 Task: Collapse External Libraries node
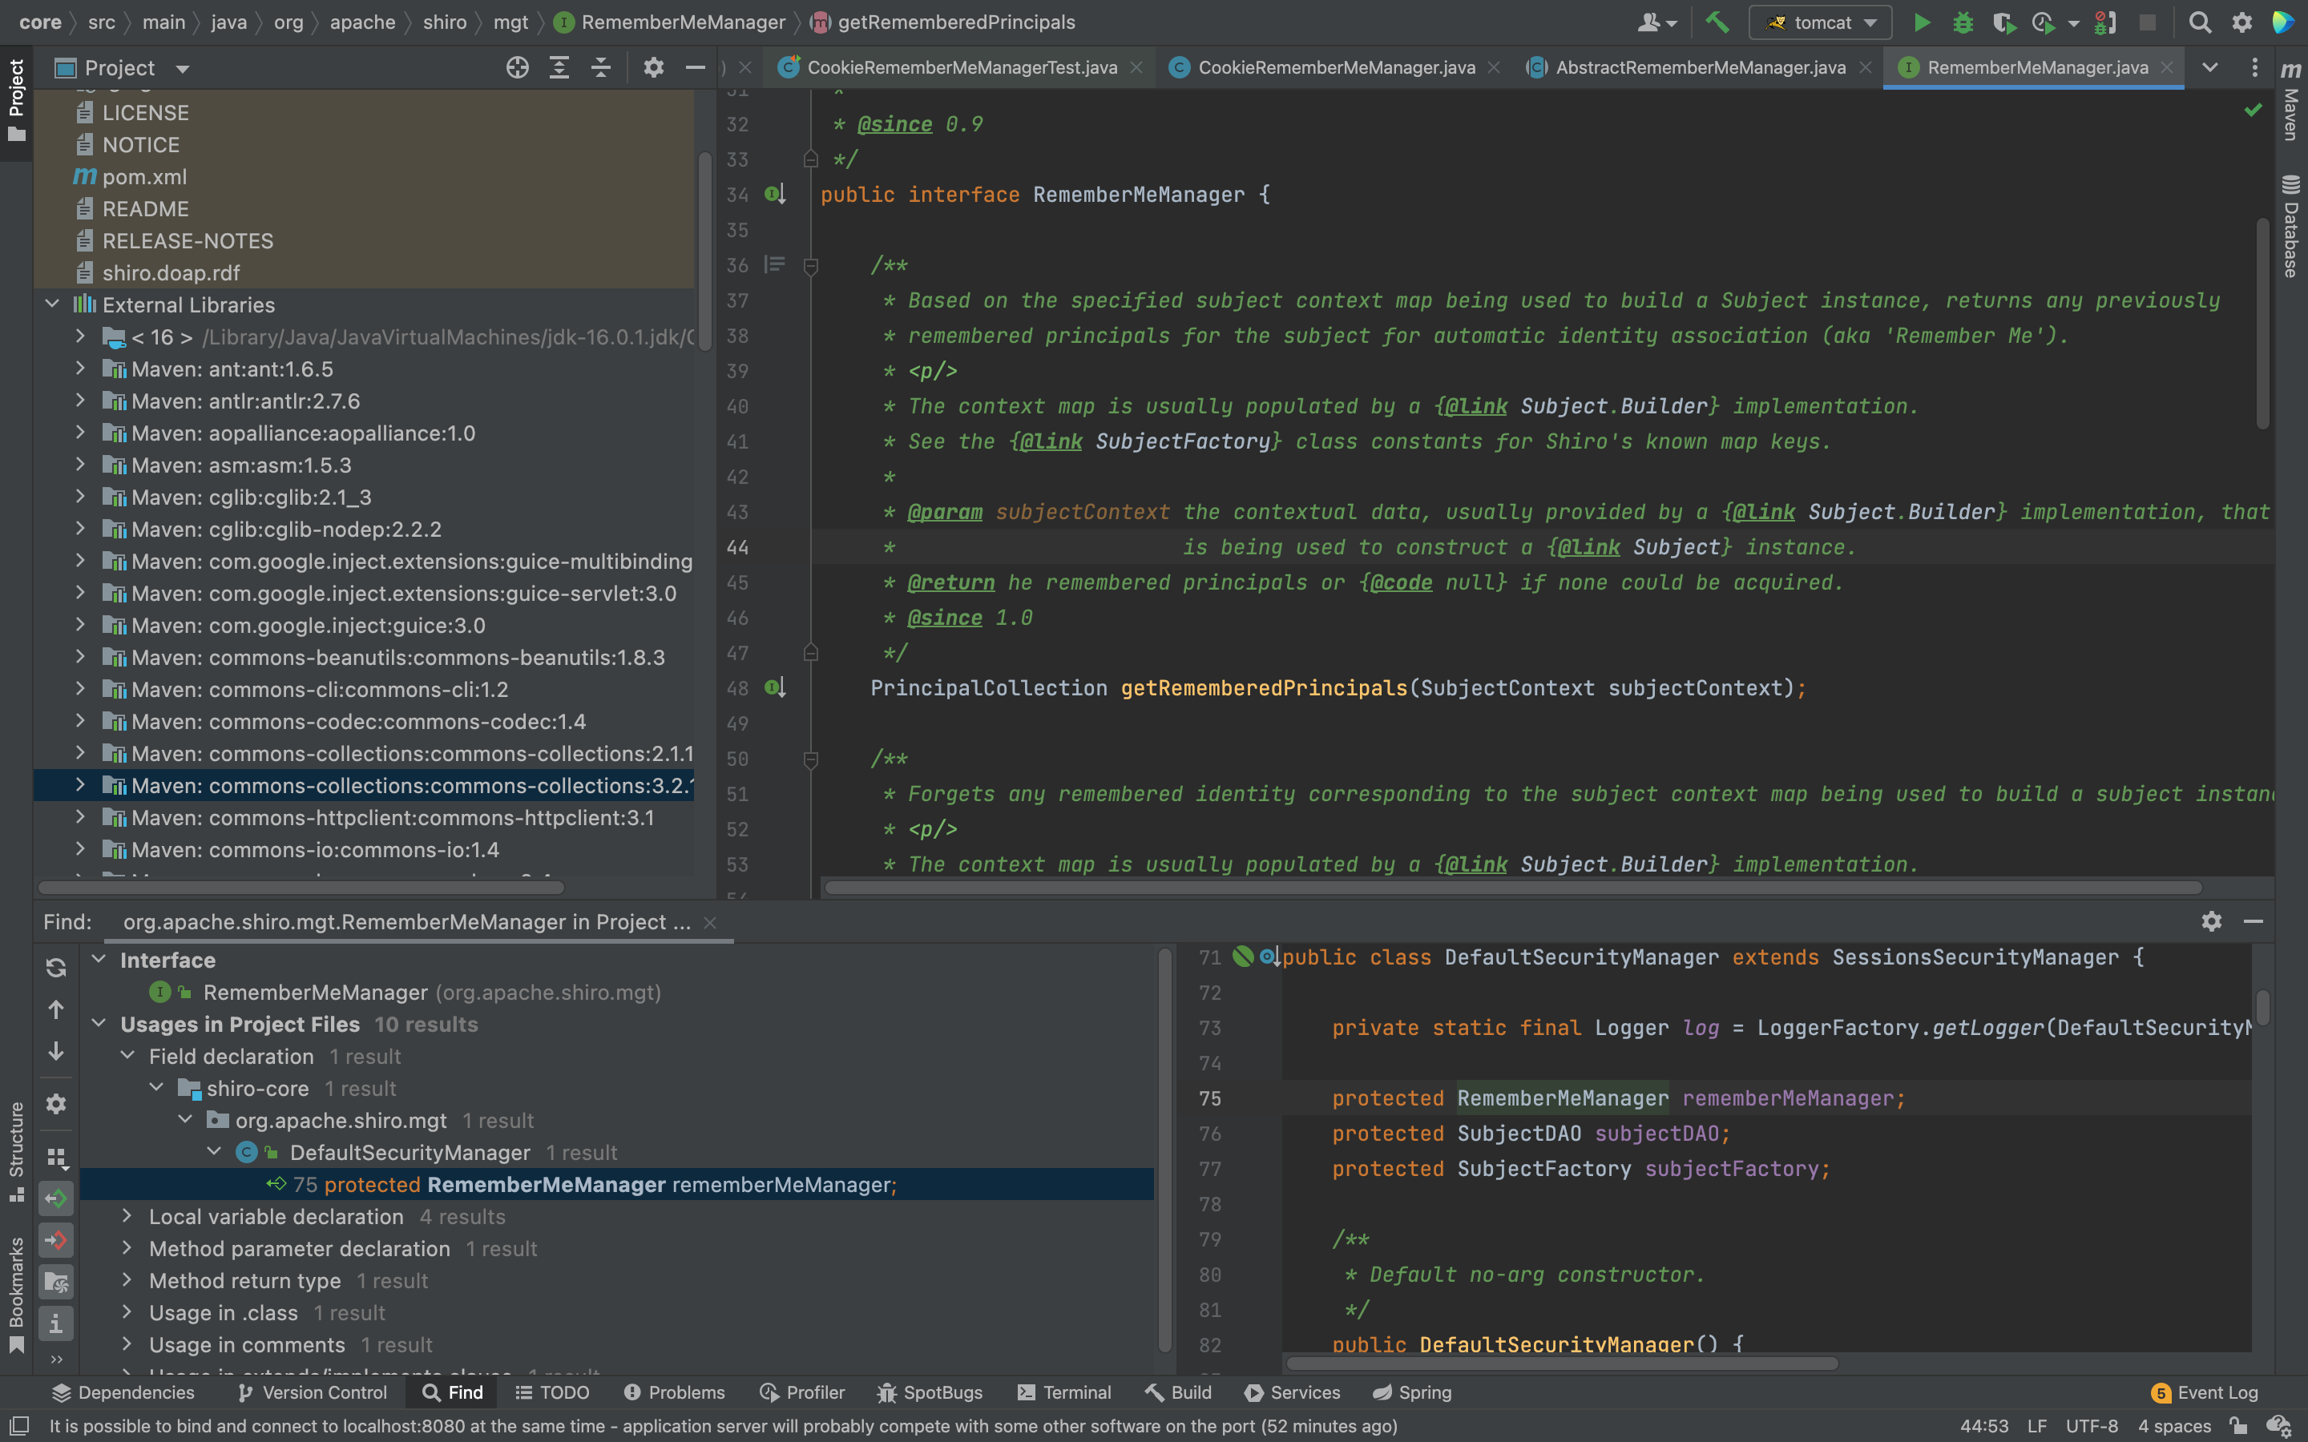coord(51,304)
